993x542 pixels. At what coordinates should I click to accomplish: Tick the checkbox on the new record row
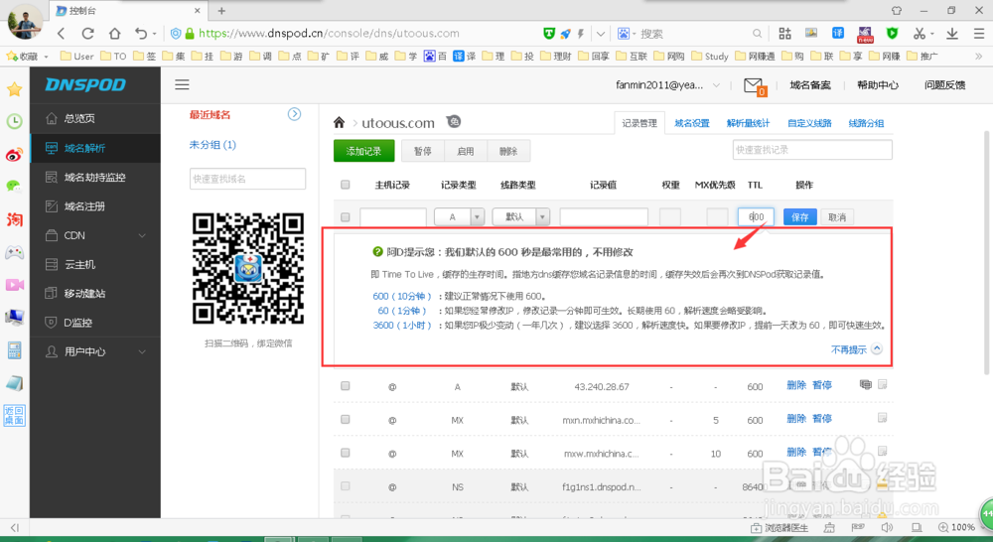pos(346,217)
